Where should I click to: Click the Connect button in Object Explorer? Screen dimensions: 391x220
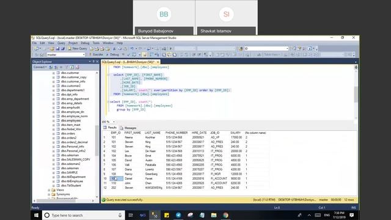pyautogui.click(x=40, y=67)
